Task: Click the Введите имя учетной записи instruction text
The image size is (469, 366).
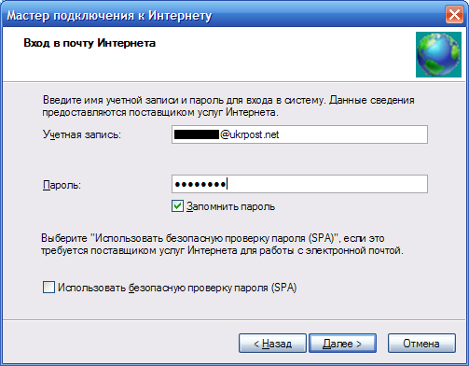Action: coord(228,106)
